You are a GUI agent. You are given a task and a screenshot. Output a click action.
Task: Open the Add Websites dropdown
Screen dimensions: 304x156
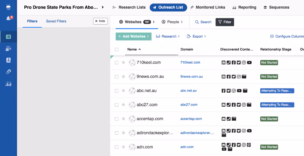[134, 36]
